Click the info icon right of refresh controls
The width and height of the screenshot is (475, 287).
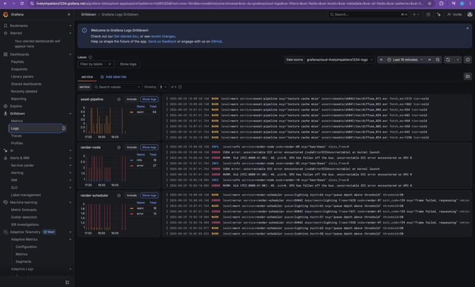click(x=468, y=60)
